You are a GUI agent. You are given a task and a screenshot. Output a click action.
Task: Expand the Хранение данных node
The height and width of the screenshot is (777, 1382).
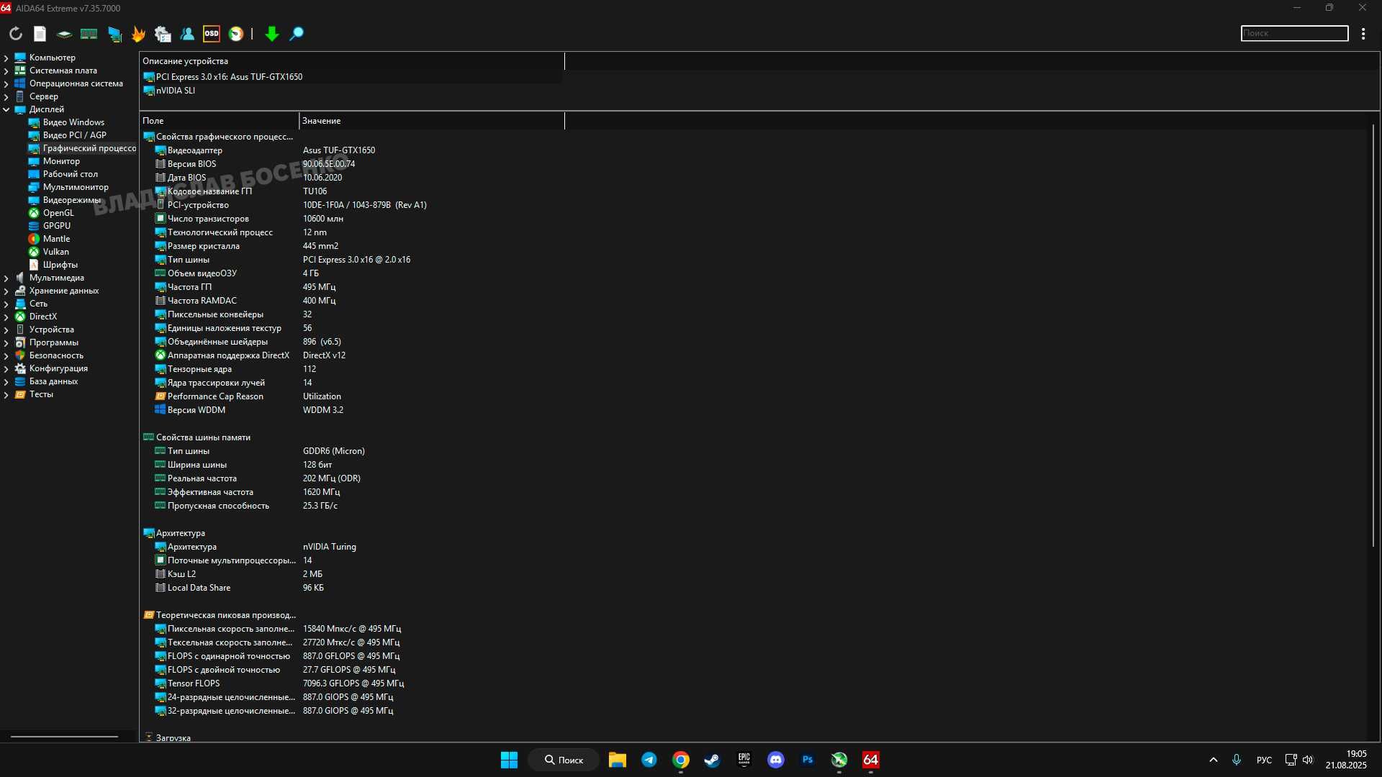click(x=6, y=291)
